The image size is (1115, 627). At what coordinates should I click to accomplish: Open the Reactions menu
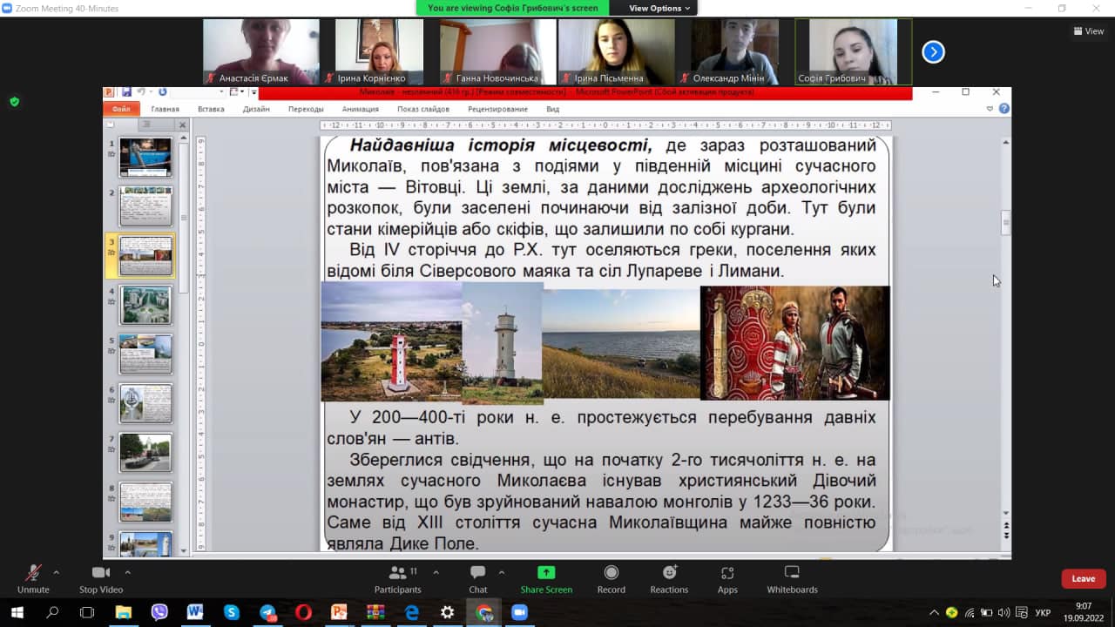[669, 573]
